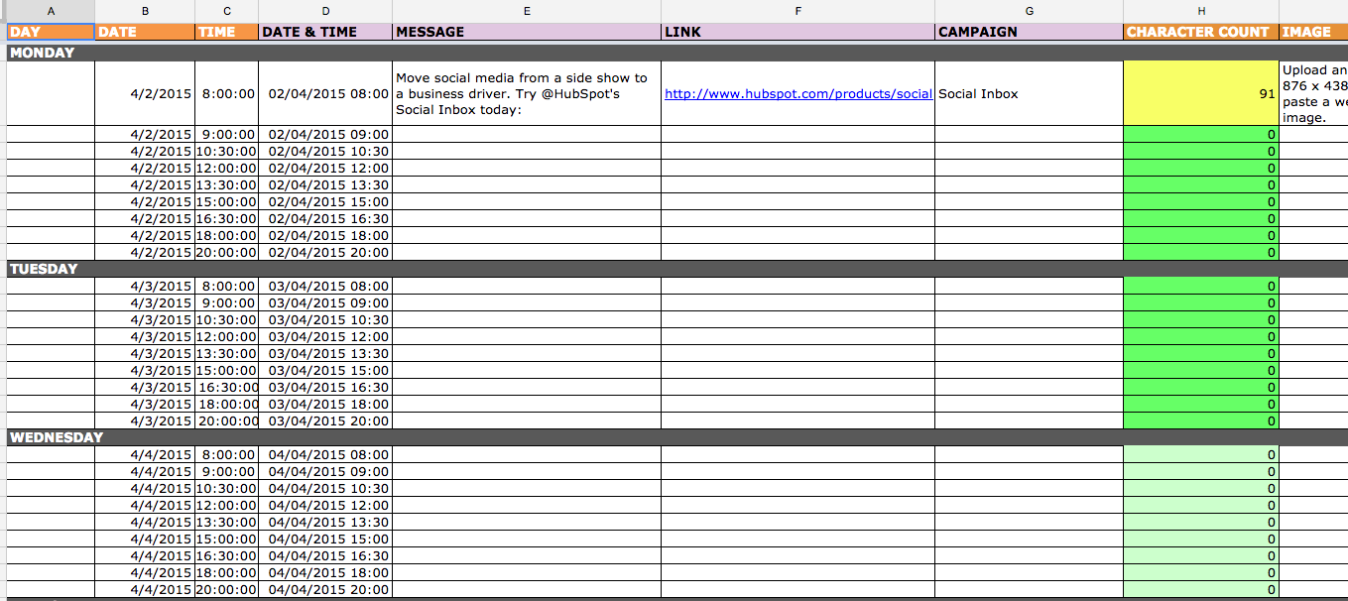The width and height of the screenshot is (1348, 601).
Task: Select the 03/04/2015 15:00 date & time cell
Action: pos(325,371)
